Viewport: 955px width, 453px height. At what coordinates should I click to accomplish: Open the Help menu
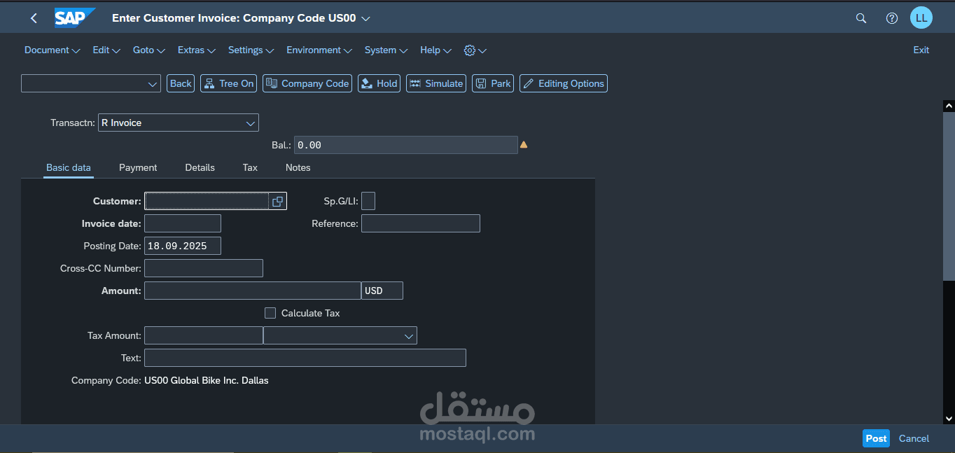point(435,50)
